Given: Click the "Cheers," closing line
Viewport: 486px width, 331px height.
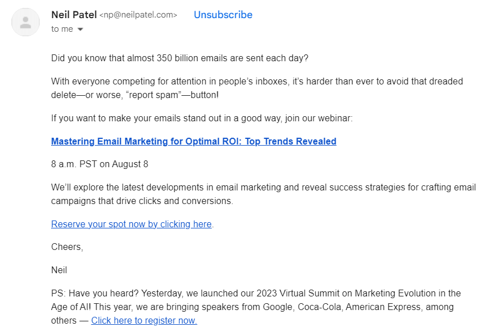Looking at the screenshot, I should click(67, 247).
